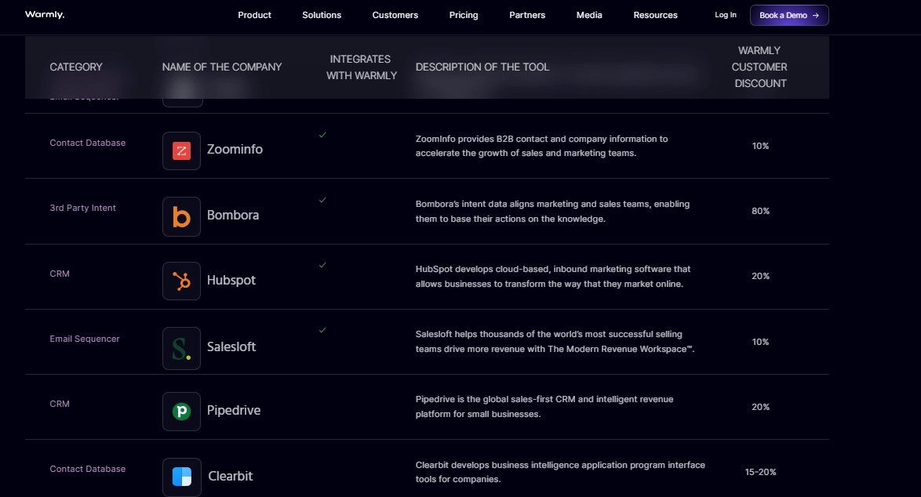Click the Clearbit tool description text
The width and height of the screenshot is (921, 497).
coord(560,472)
